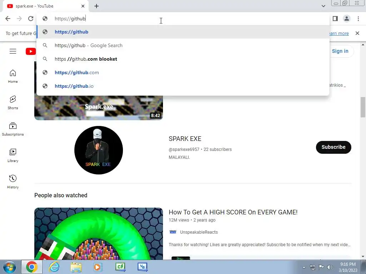Open the tab search dropdown arrow
The width and height of the screenshot is (366, 274).
pyautogui.click(x=323, y=6)
